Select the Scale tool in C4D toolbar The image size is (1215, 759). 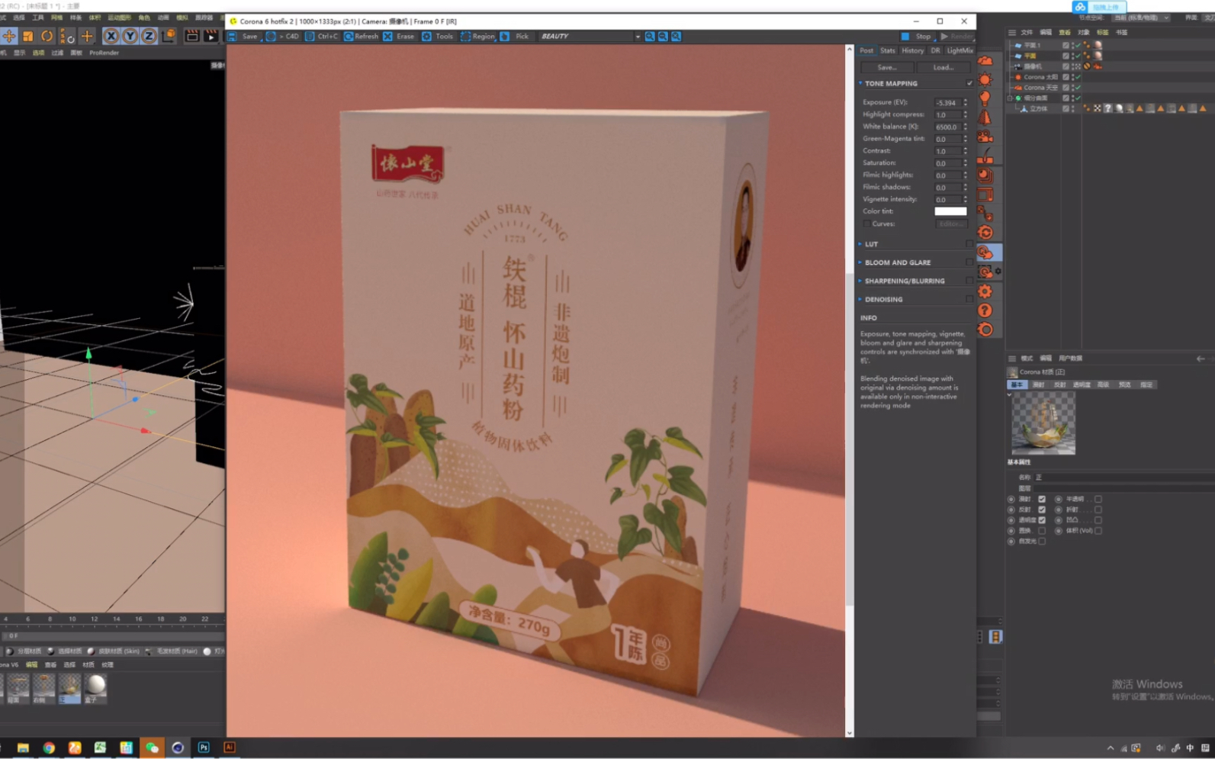click(x=28, y=36)
